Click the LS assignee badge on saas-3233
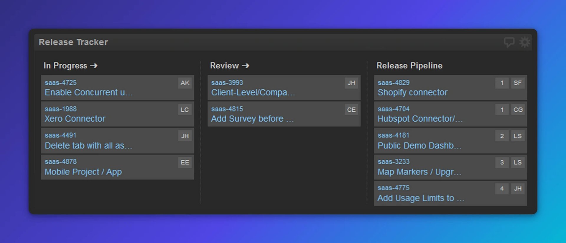Screen dimensions: 566x243 [x=518, y=162]
